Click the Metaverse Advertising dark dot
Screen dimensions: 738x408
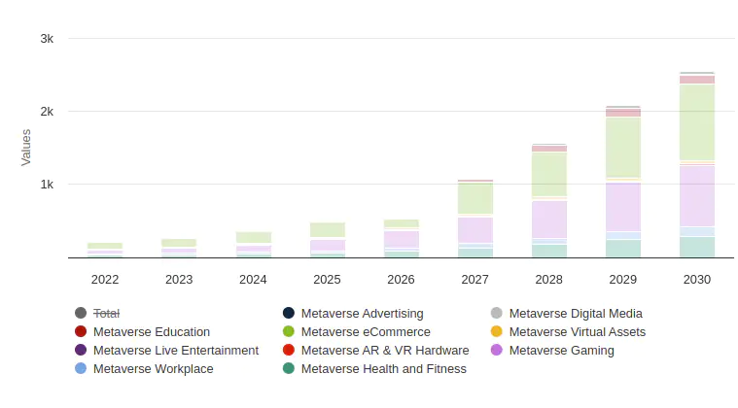coord(289,313)
